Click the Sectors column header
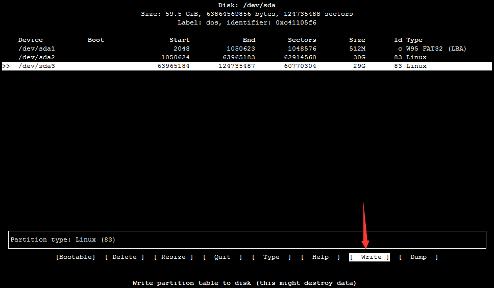This screenshot has width=494, height=288. 302,40
